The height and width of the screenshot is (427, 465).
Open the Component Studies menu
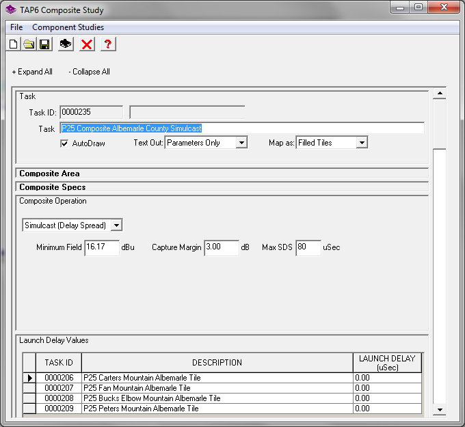[68, 27]
